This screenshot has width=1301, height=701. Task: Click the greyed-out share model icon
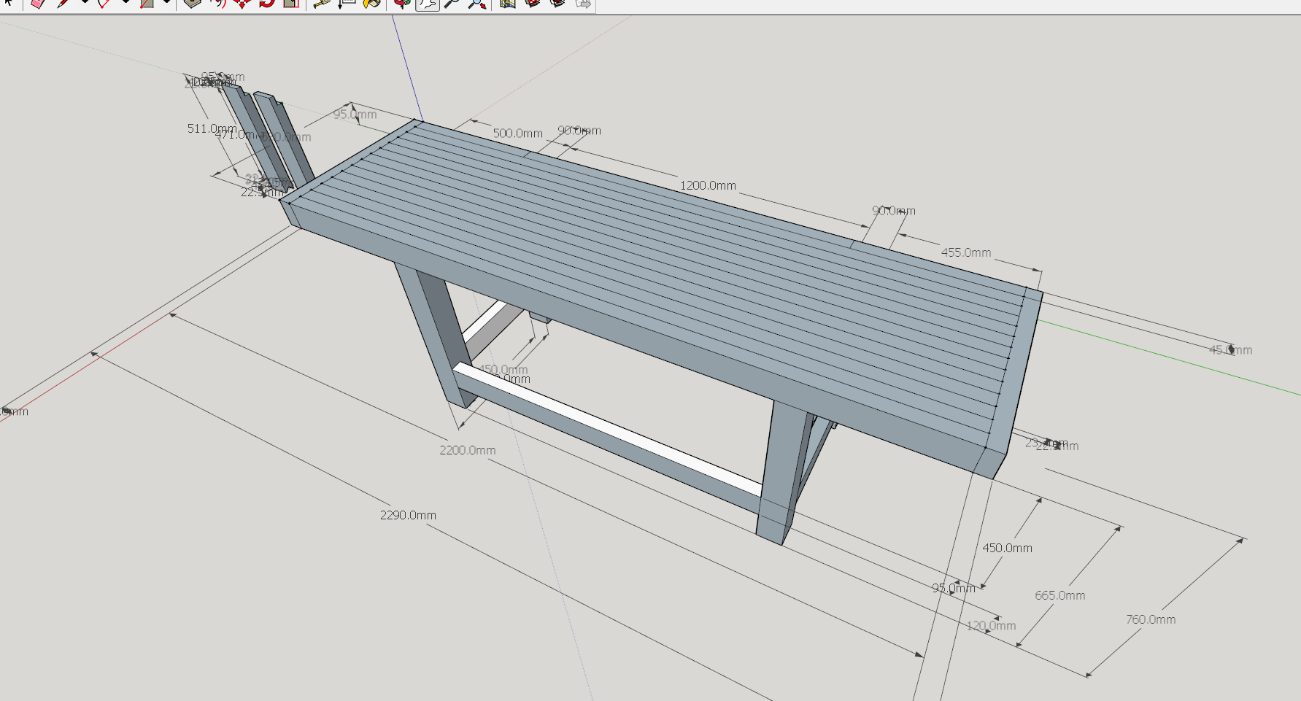(582, 3)
